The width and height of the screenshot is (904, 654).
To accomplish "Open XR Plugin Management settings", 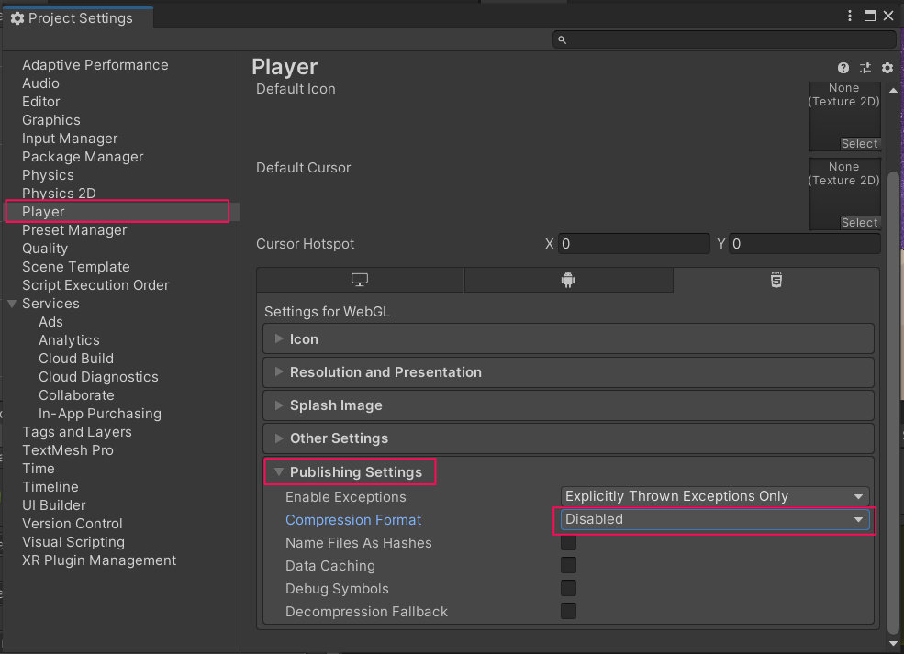I will click(99, 560).
